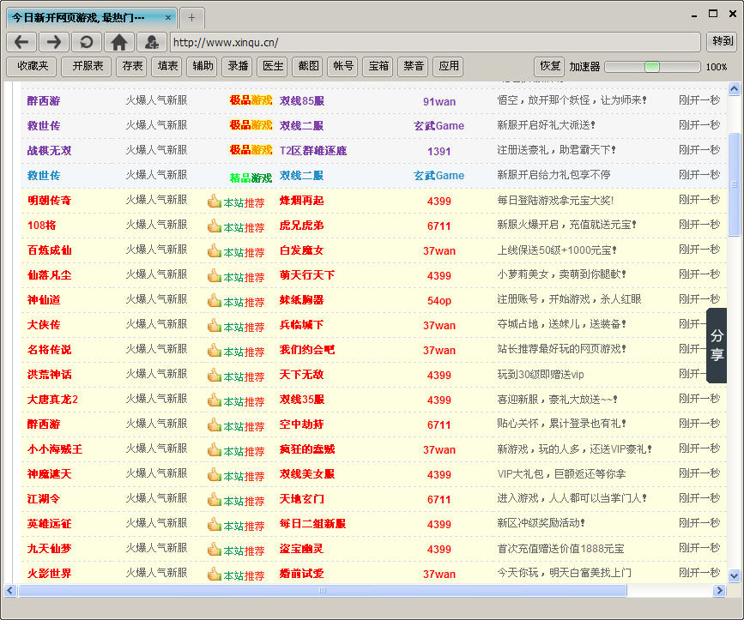Reload the page with the refresh icon
Viewport: 744px width, 620px height.
[86, 42]
